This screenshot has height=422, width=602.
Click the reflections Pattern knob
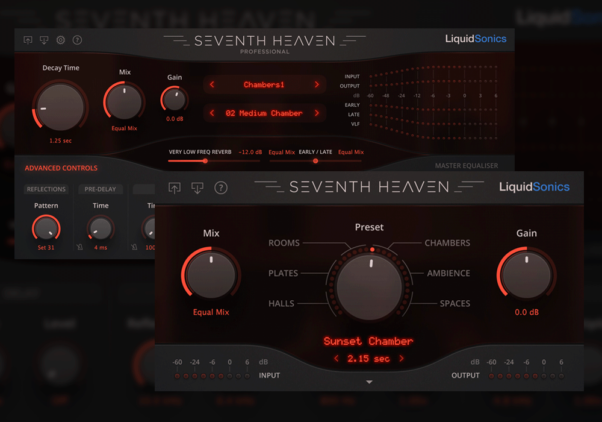(46, 228)
